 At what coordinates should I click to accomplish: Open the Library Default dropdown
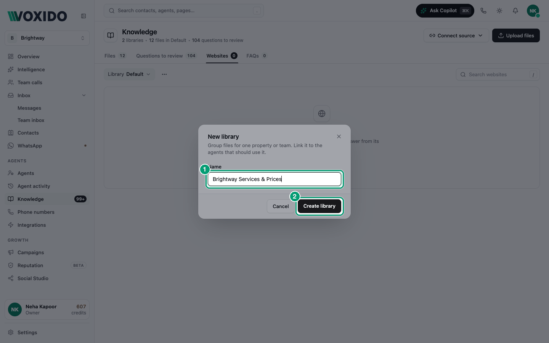coord(129,74)
